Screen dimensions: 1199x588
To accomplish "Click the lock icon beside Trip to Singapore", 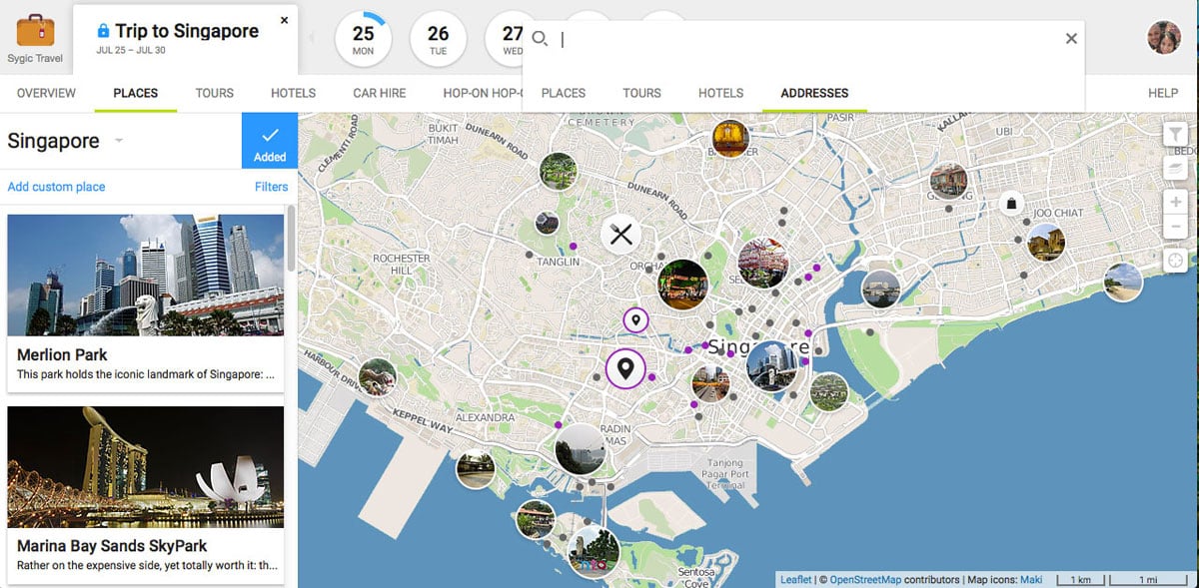I will point(103,32).
